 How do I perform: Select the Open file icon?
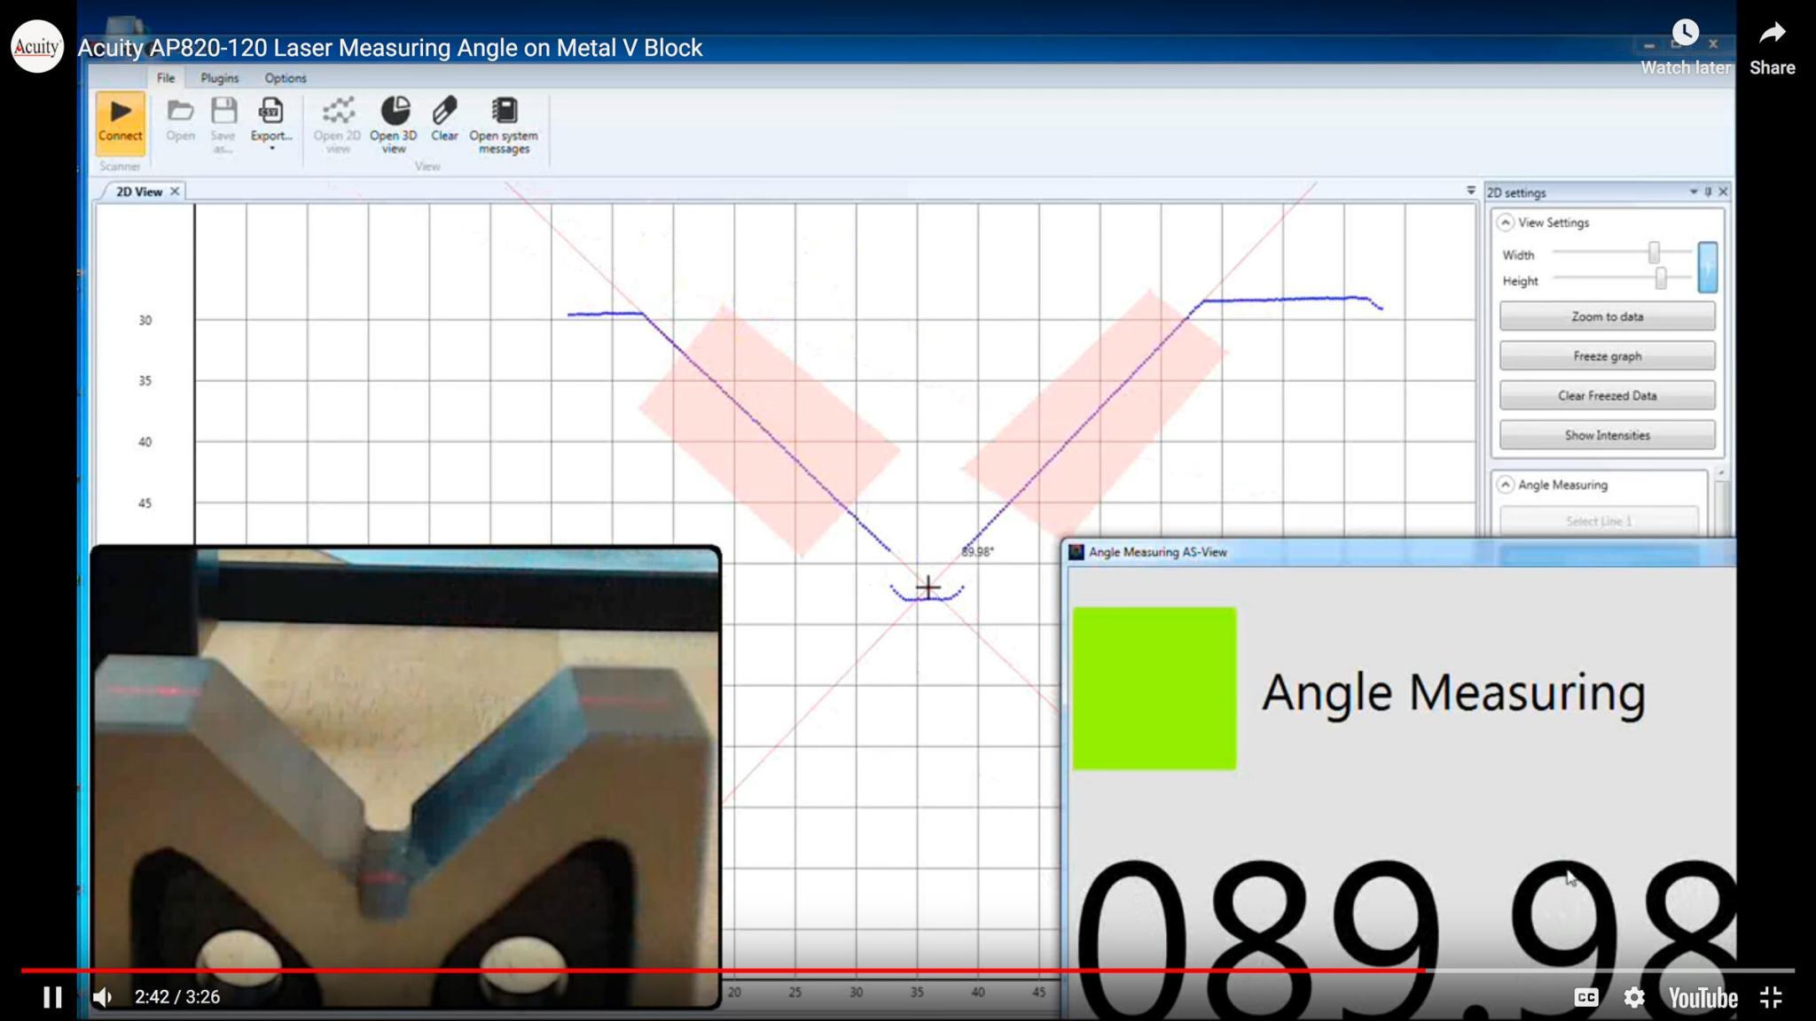(180, 113)
